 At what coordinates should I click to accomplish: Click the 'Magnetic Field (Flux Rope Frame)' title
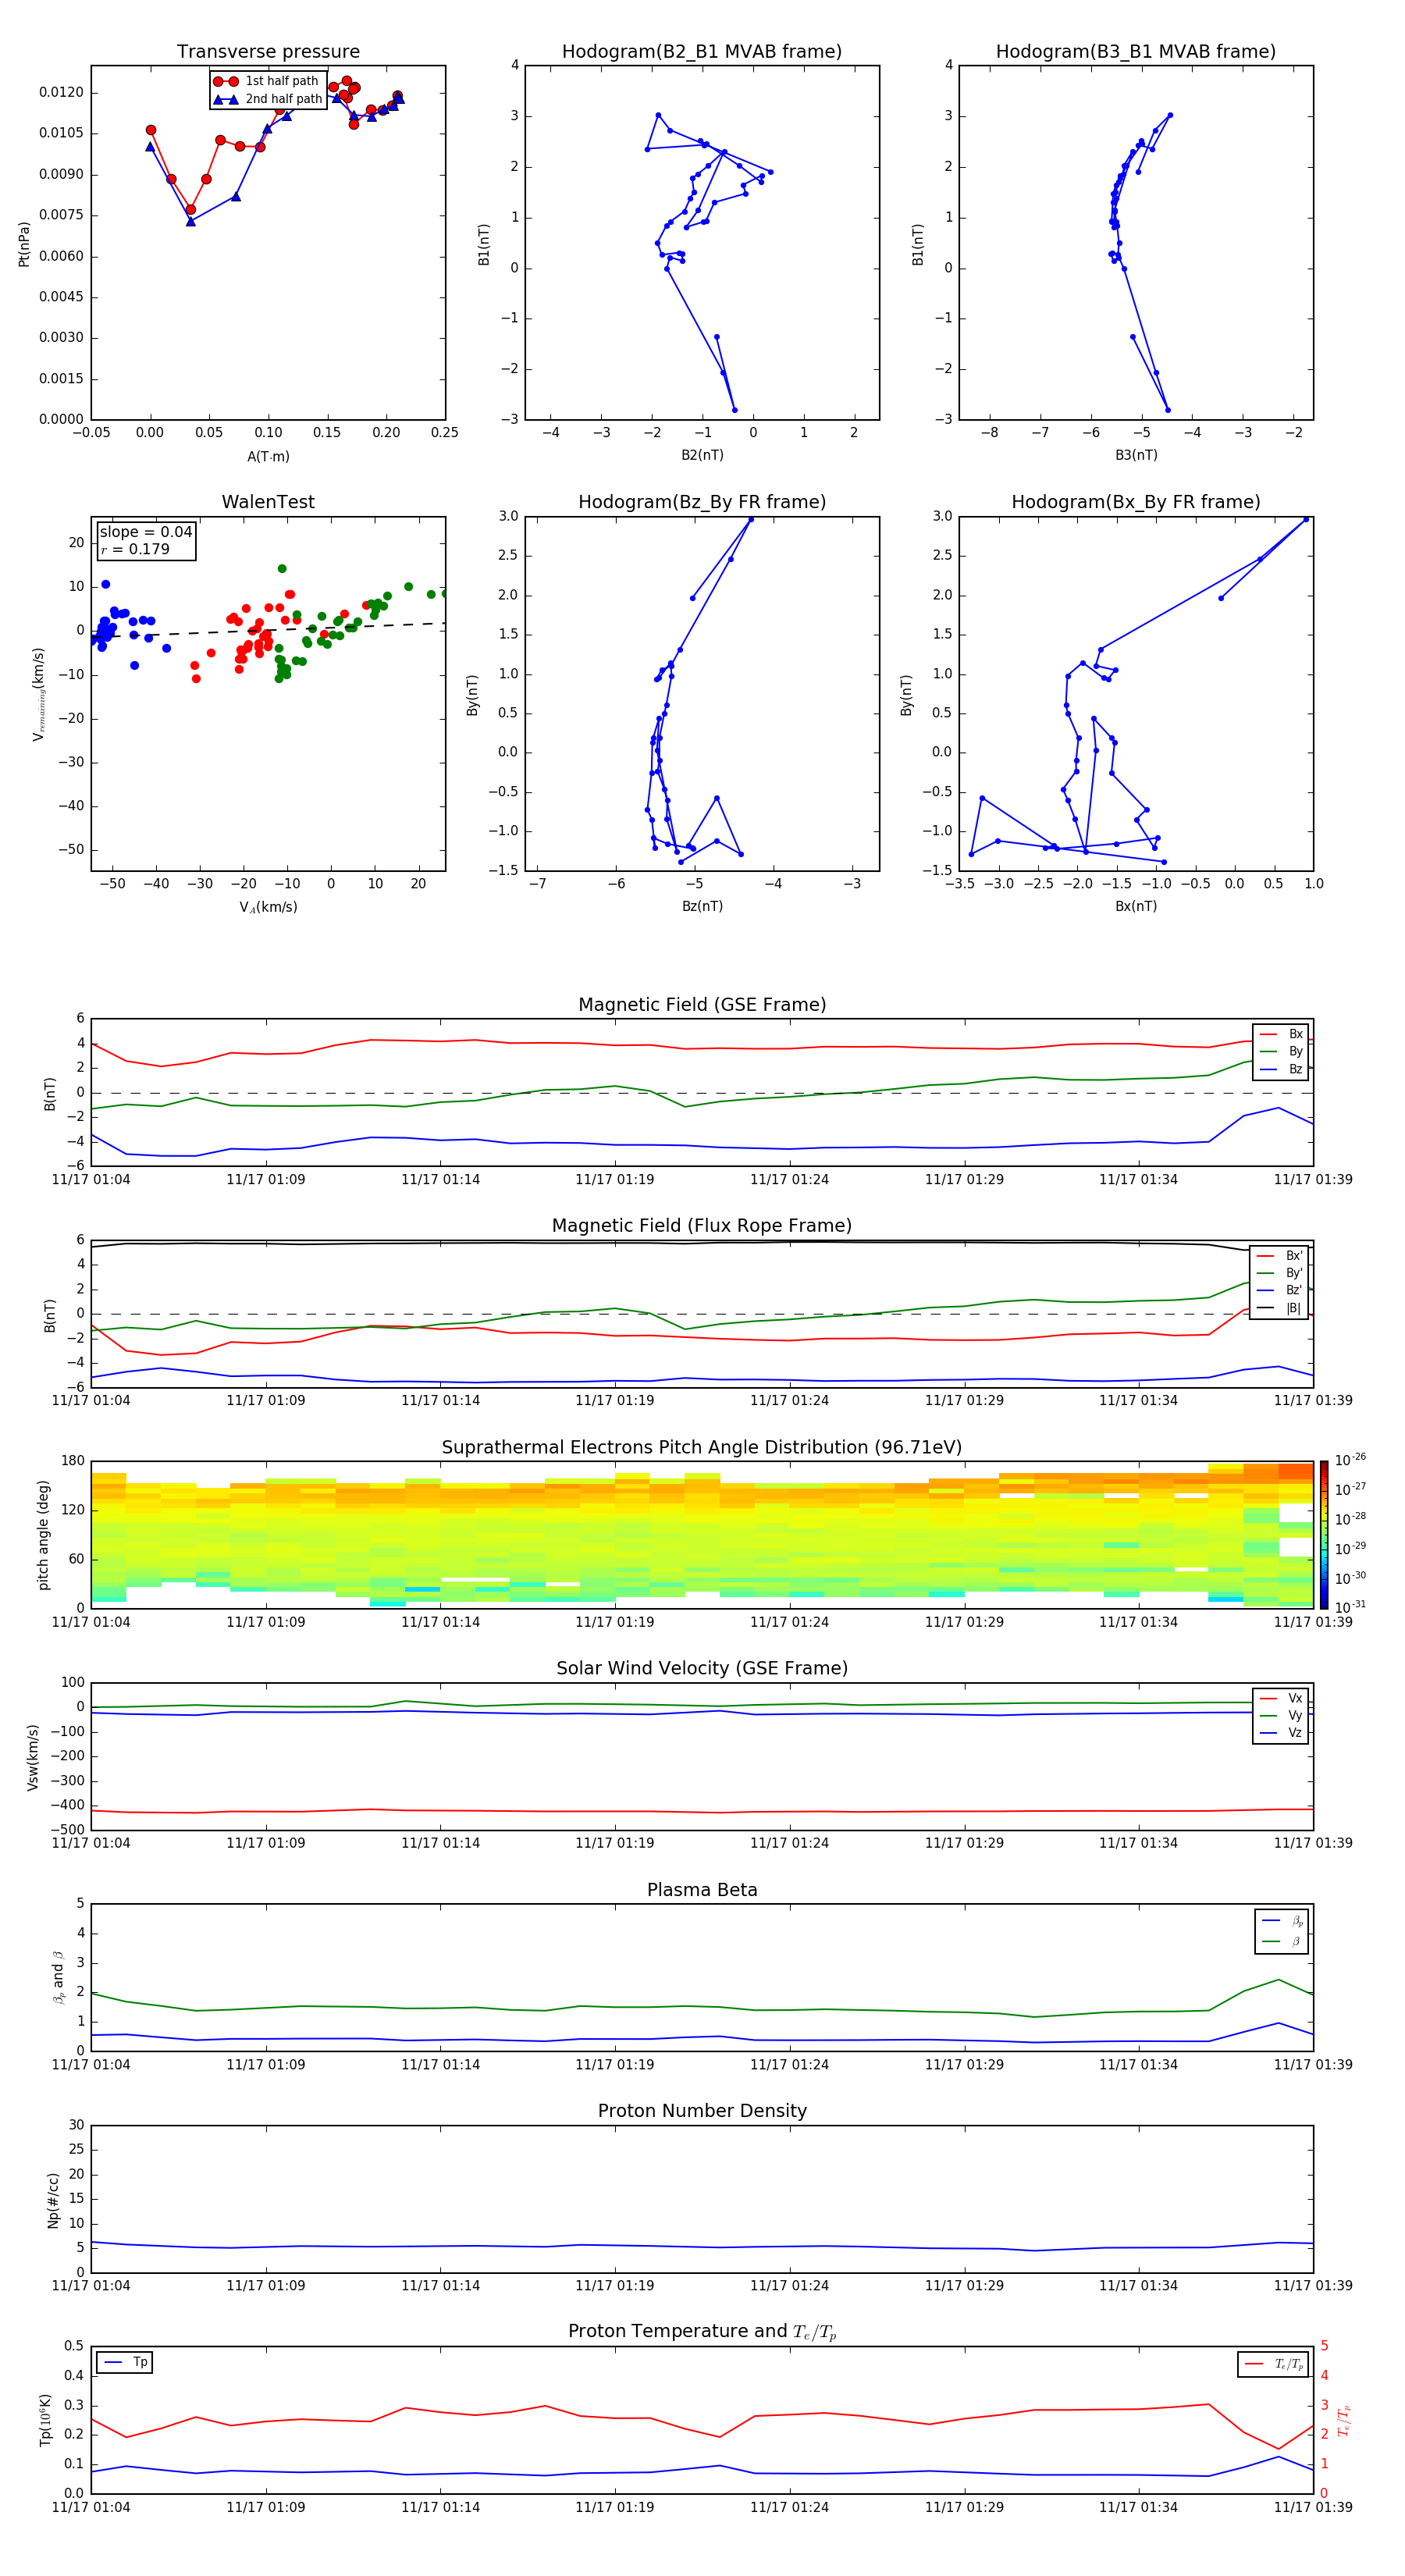tap(702, 1225)
